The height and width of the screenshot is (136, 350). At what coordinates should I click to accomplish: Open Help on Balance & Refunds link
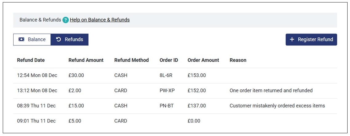100,20
